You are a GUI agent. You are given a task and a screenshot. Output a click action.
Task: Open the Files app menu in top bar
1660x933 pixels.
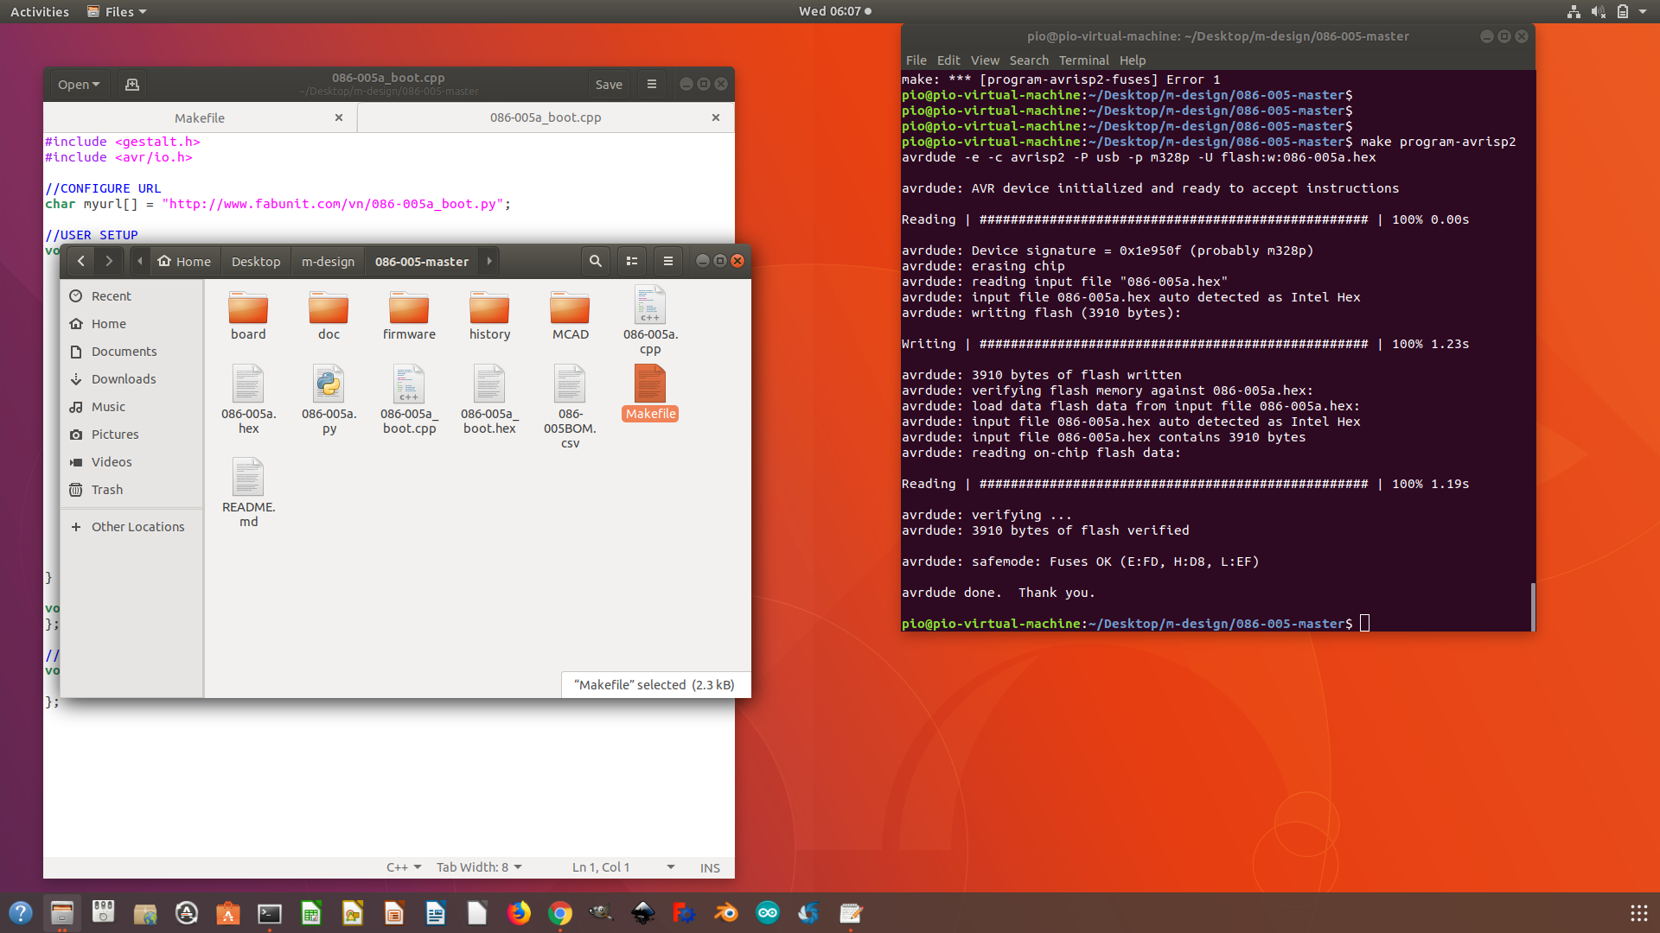coord(118,11)
